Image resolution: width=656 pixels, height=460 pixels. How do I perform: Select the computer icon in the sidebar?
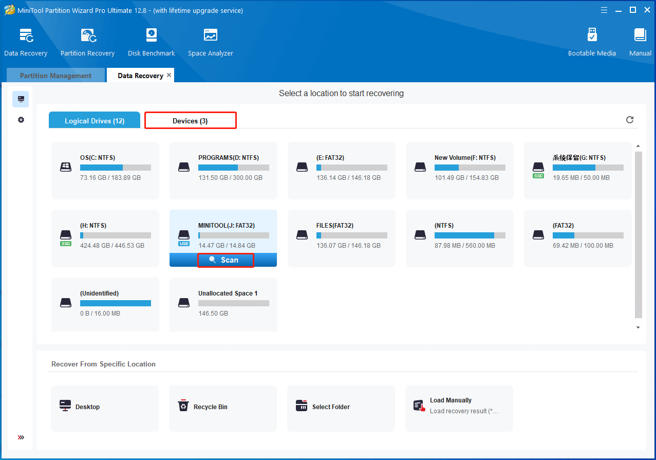[21, 99]
